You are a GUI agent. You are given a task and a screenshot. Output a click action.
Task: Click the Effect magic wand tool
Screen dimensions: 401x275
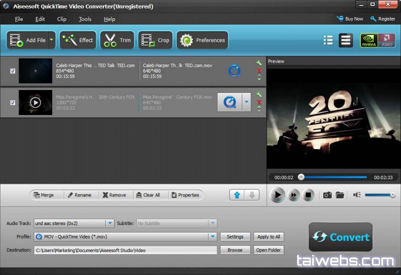pyautogui.click(x=78, y=40)
